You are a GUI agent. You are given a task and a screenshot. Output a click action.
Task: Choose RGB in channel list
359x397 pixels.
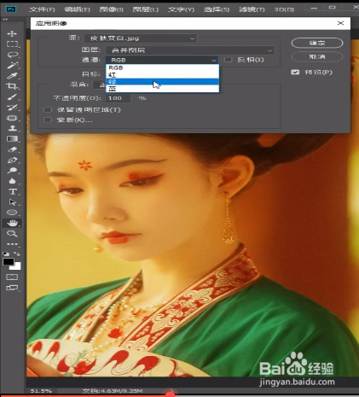point(163,67)
